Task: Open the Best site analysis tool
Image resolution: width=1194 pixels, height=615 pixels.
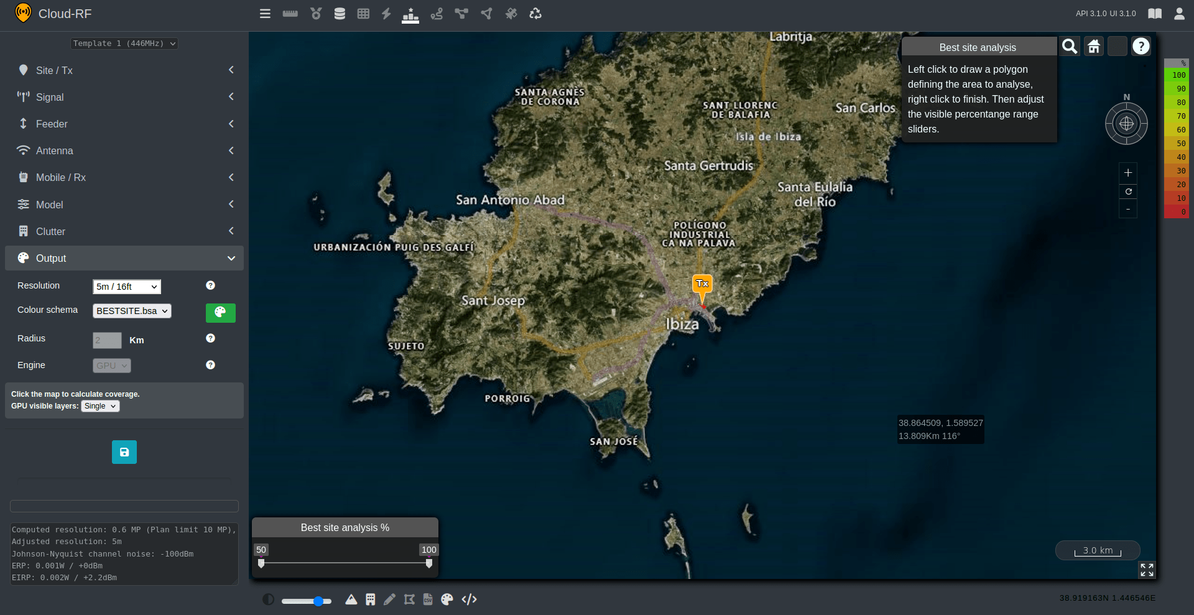Action: pyautogui.click(x=410, y=14)
